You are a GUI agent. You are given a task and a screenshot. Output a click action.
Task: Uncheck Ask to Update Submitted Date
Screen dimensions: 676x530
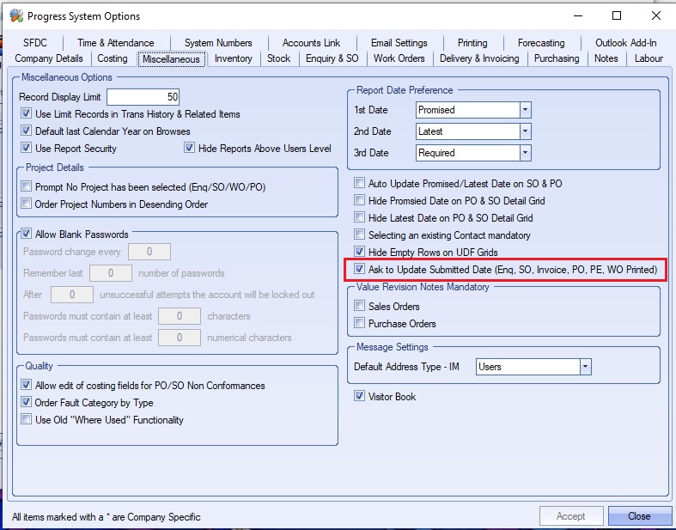pyautogui.click(x=360, y=270)
